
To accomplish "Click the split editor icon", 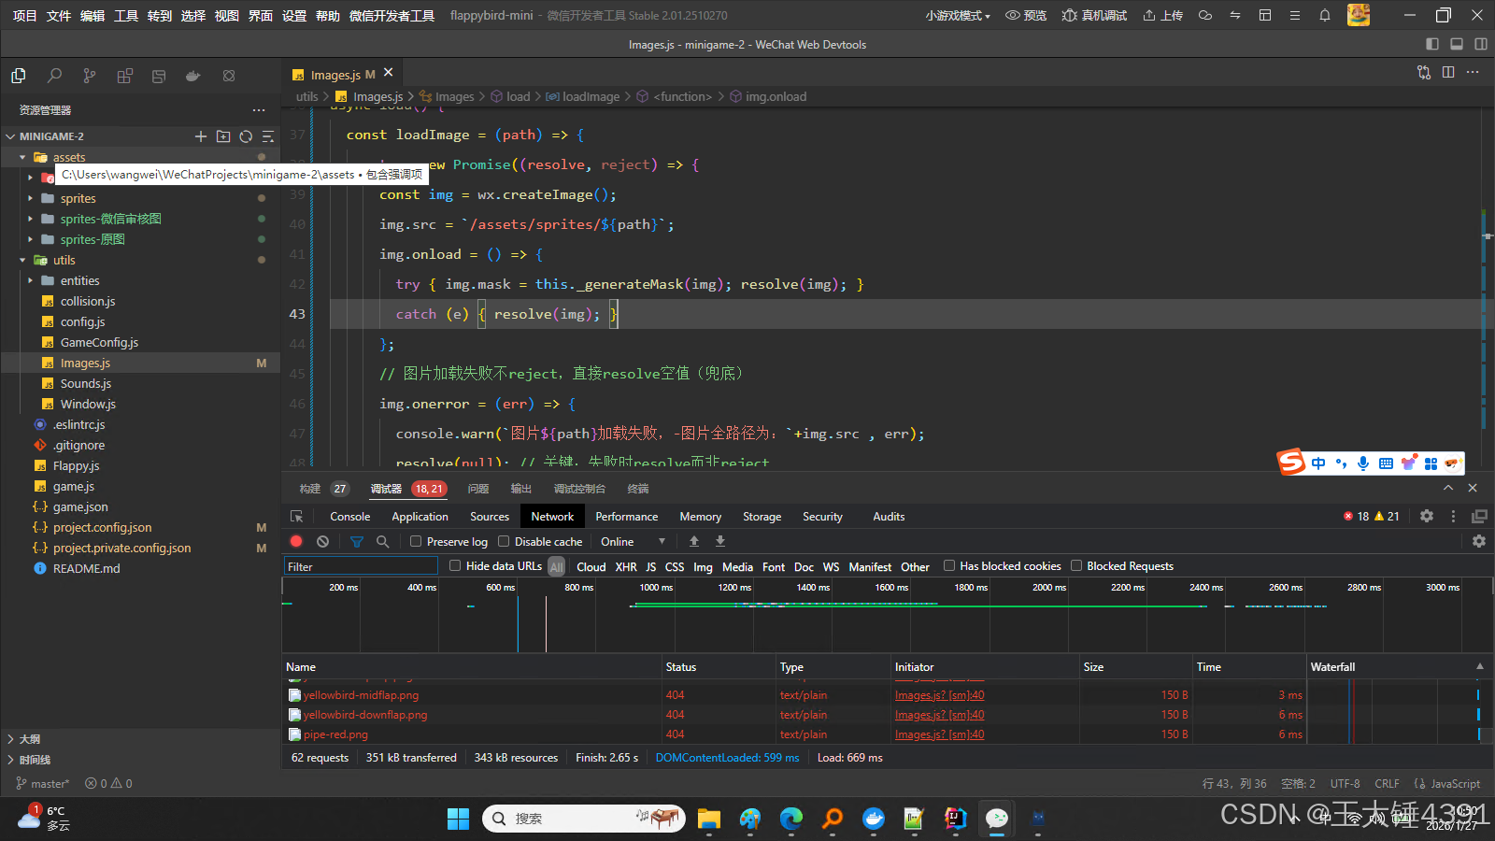I will click(1448, 72).
